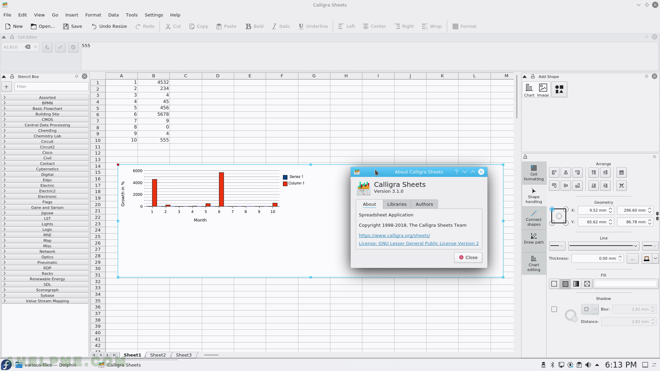Open the Format menu
The width and height of the screenshot is (660, 371).
pyautogui.click(x=93, y=15)
